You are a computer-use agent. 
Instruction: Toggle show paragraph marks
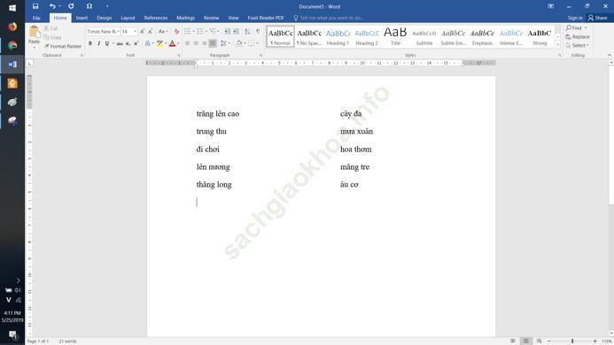tap(258, 31)
